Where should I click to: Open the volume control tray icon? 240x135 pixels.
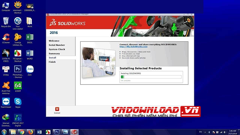pos(225,132)
